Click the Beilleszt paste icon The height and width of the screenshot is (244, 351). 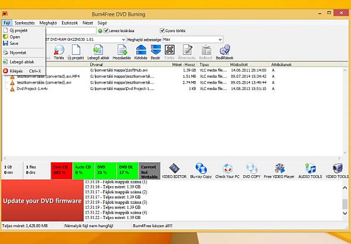pos(206,50)
